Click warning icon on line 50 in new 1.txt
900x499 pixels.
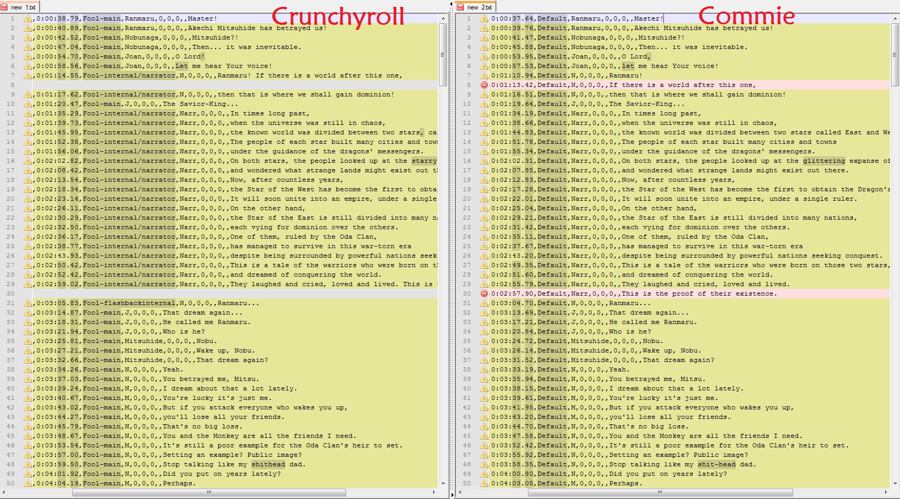pyautogui.click(x=27, y=483)
